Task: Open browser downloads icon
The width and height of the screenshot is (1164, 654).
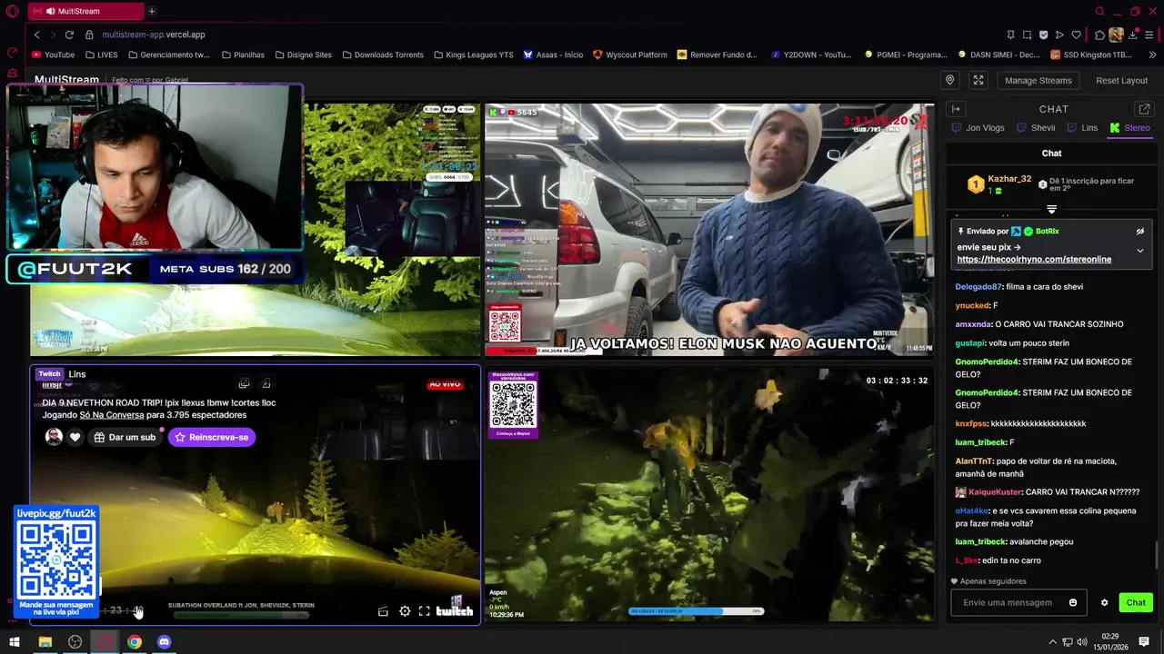Action: click(x=1133, y=35)
